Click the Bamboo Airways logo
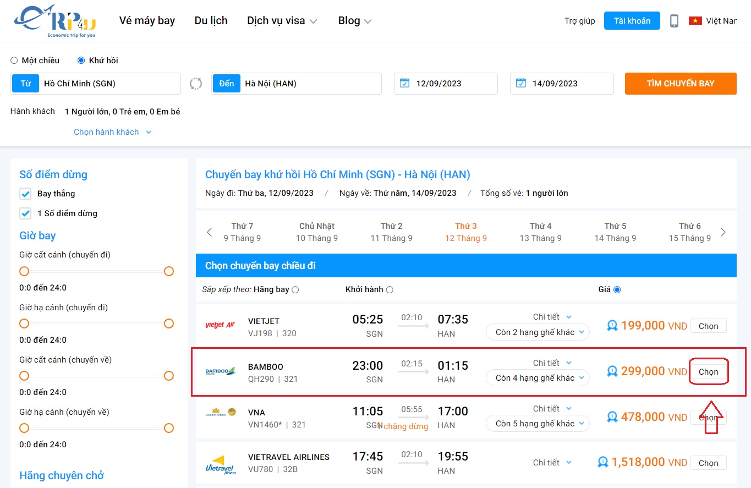751x488 pixels. [220, 371]
